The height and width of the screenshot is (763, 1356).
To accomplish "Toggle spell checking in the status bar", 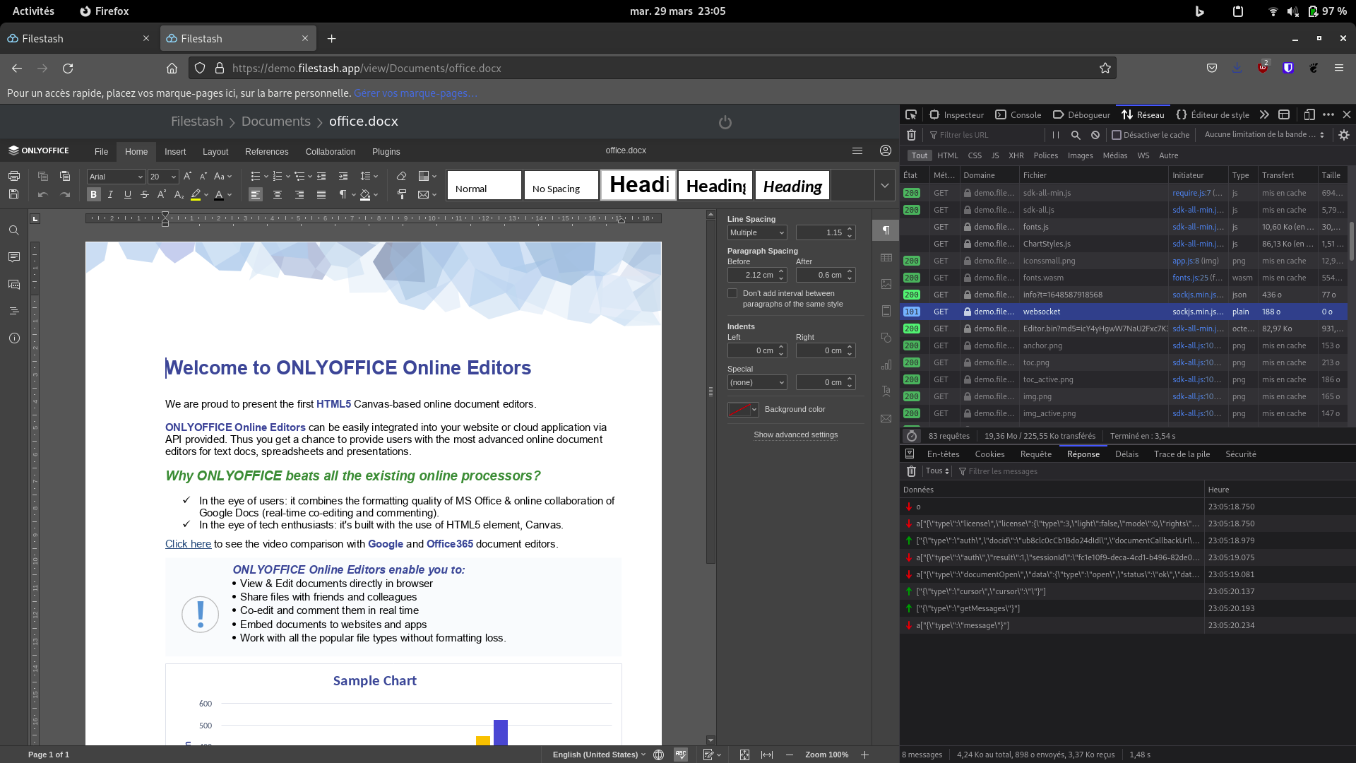I will pyautogui.click(x=681, y=755).
